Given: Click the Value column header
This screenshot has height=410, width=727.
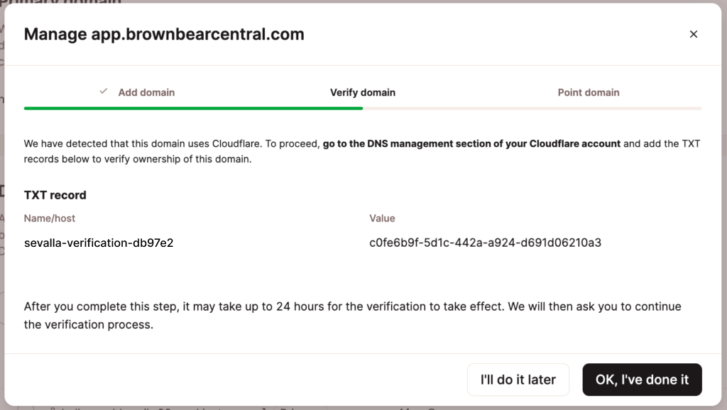Looking at the screenshot, I should [383, 218].
